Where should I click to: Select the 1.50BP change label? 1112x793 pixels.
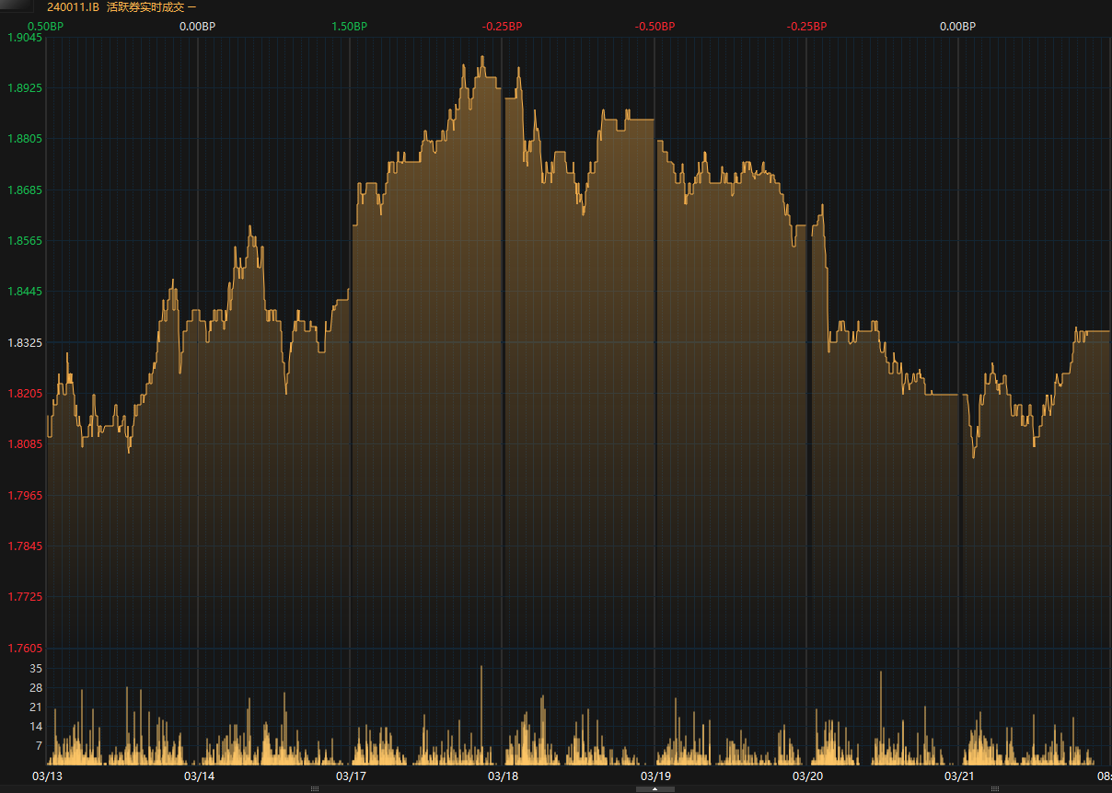349,26
